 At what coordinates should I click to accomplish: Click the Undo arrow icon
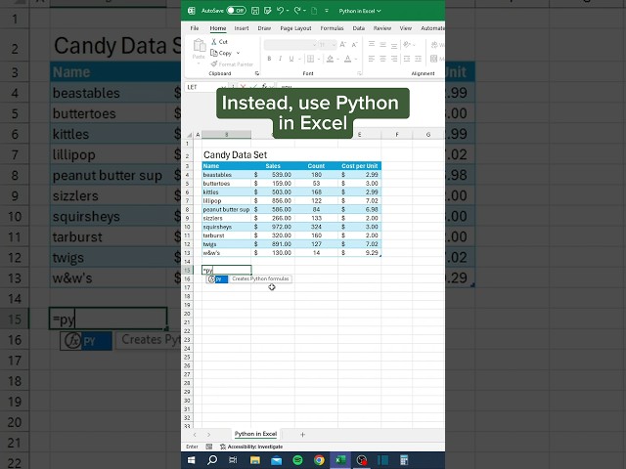280,11
